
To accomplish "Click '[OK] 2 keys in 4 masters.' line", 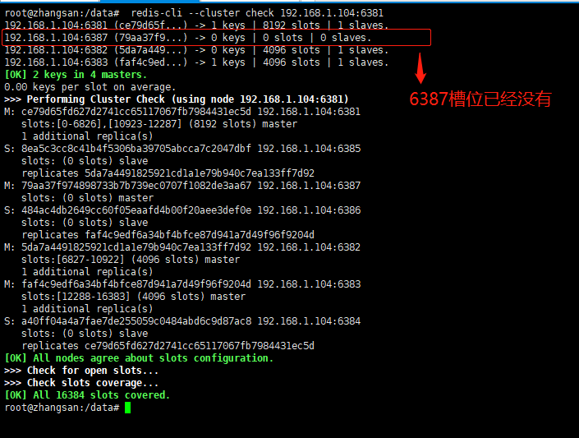I will tap(76, 75).
